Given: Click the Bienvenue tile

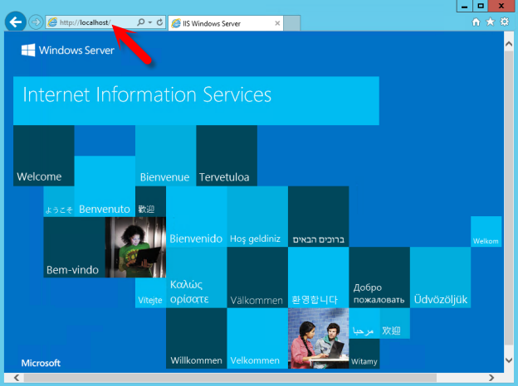Looking at the screenshot, I should click(165, 156).
